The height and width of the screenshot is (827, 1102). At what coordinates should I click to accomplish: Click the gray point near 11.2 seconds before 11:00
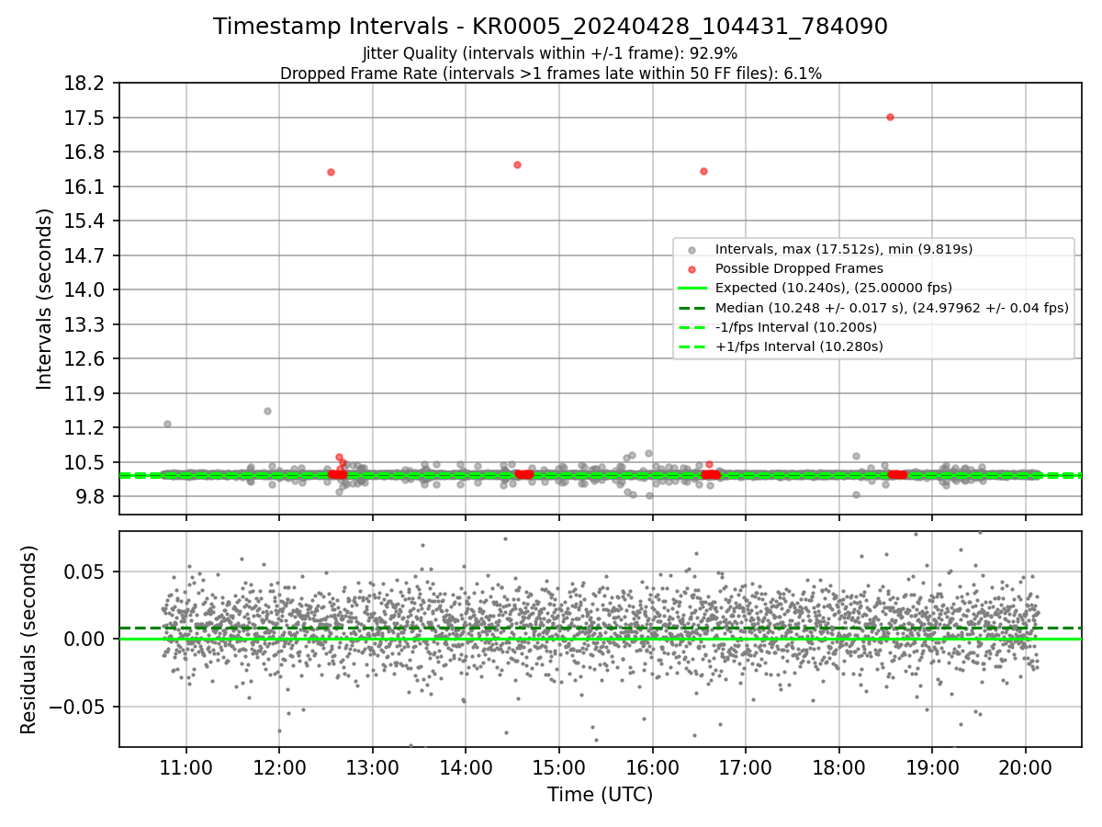(x=167, y=424)
